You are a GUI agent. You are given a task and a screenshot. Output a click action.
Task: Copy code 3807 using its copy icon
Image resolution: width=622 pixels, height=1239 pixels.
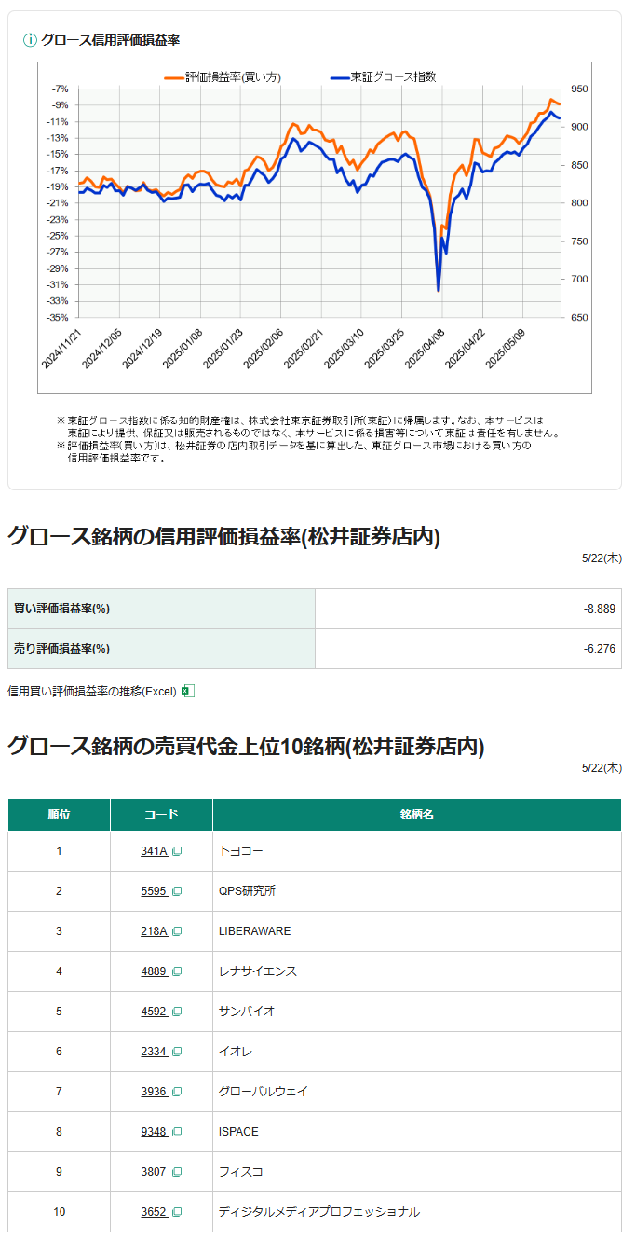click(x=177, y=1172)
